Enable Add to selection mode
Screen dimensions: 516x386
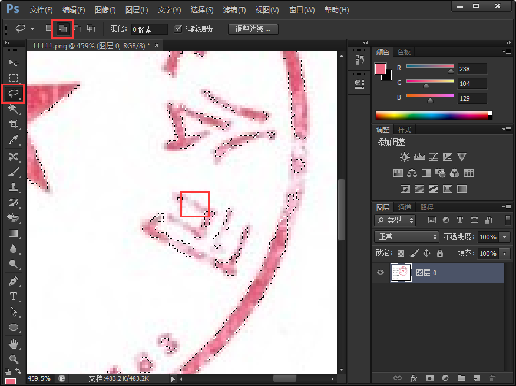click(62, 29)
